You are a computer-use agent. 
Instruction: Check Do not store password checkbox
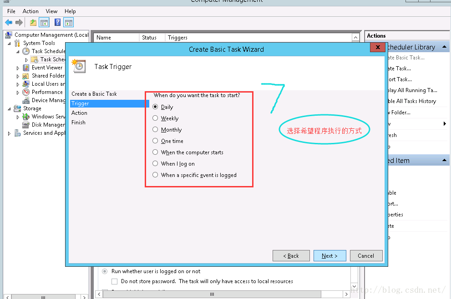pyautogui.click(x=115, y=281)
